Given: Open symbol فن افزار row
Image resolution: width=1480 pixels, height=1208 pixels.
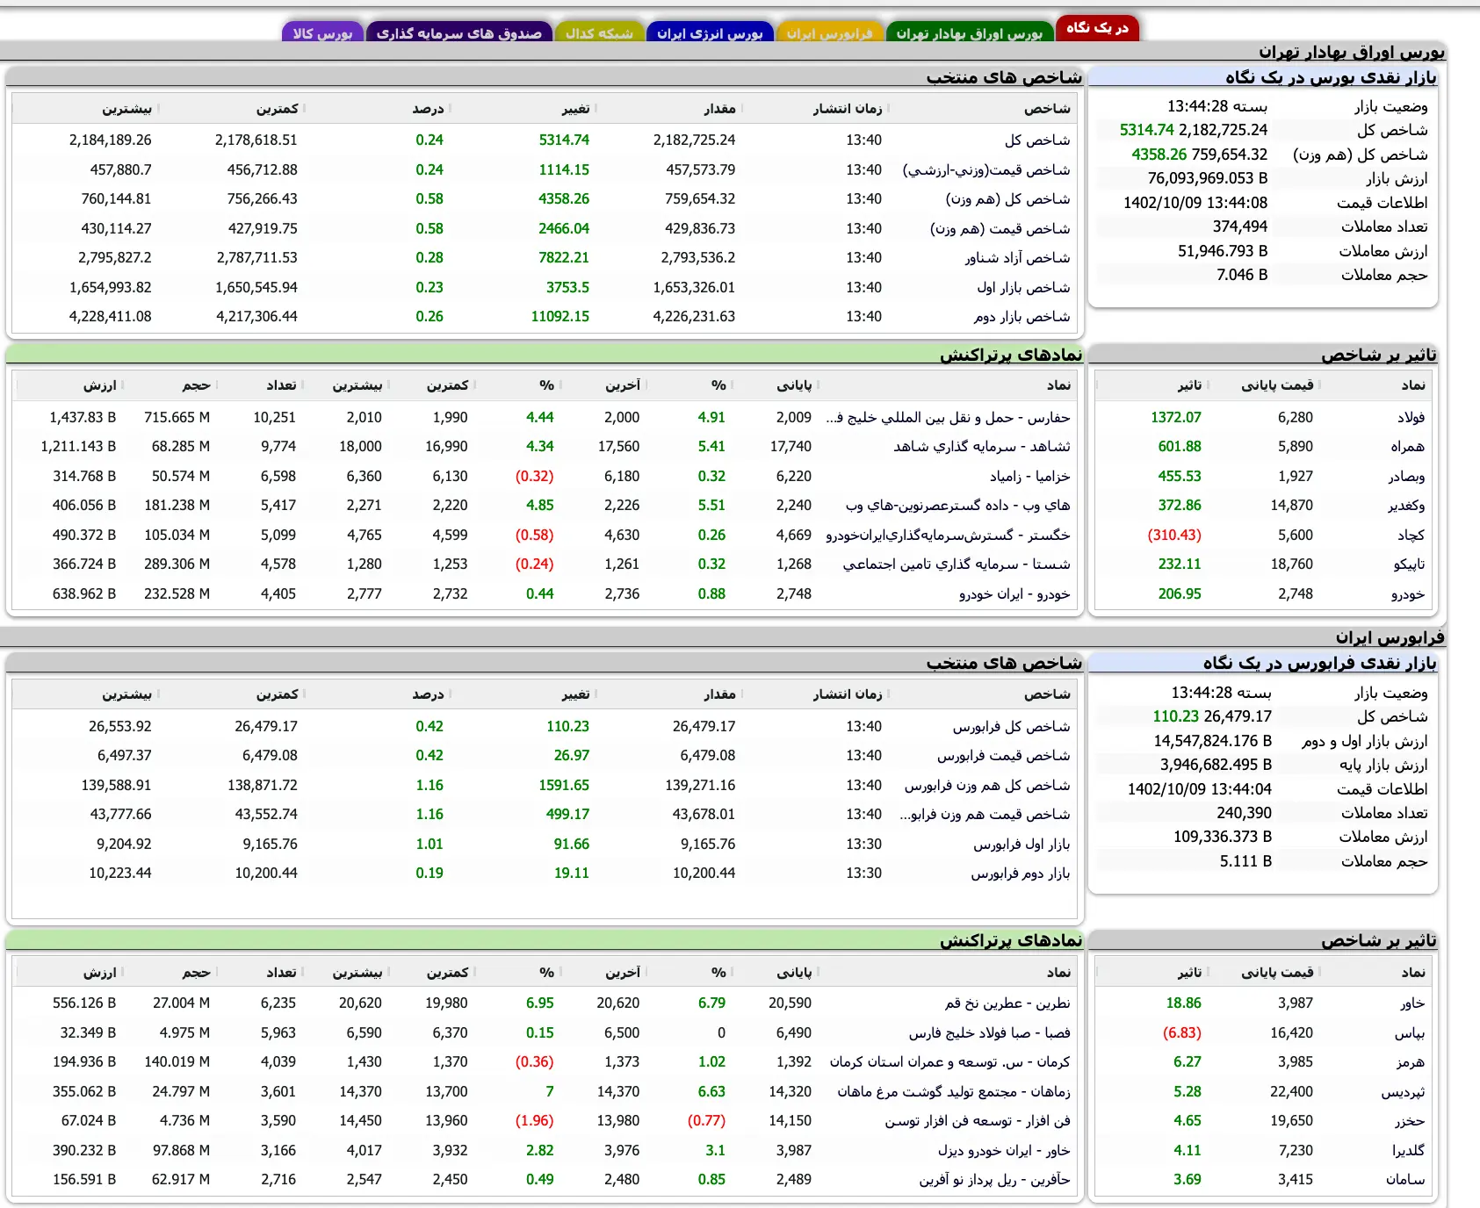Looking at the screenshot, I should (978, 1121).
